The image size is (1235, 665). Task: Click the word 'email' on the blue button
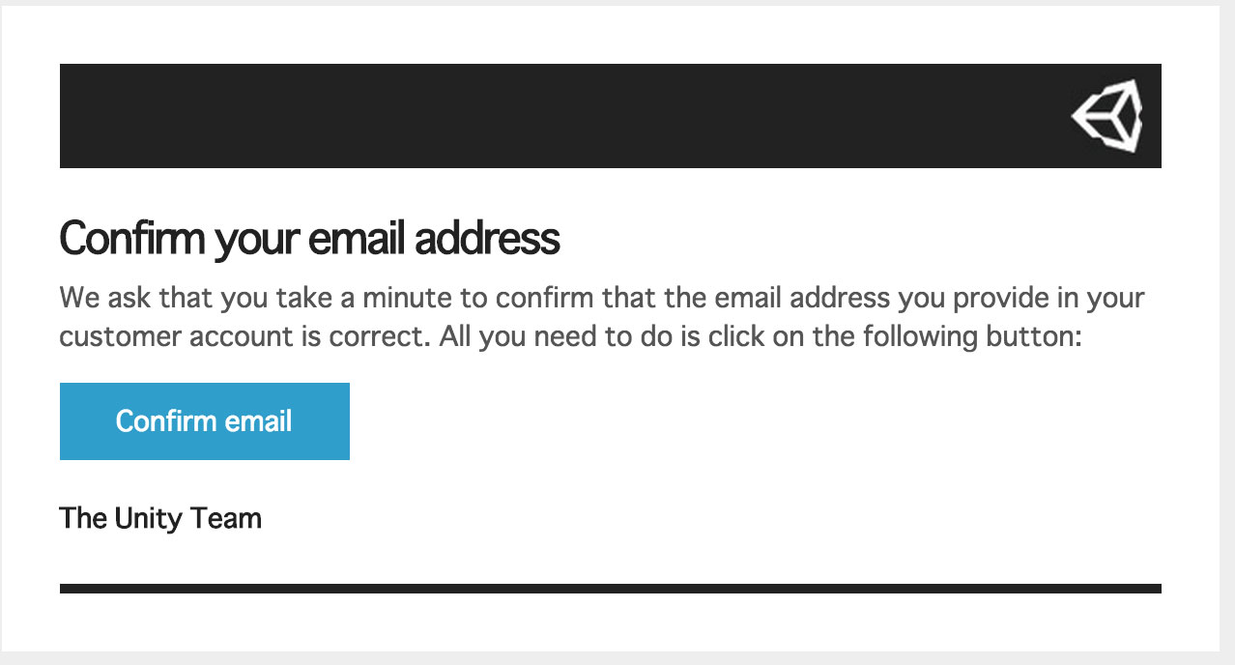click(257, 421)
